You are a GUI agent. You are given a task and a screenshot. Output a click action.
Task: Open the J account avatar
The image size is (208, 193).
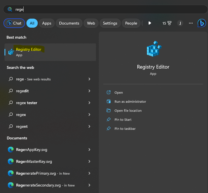[x=180, y=23]
